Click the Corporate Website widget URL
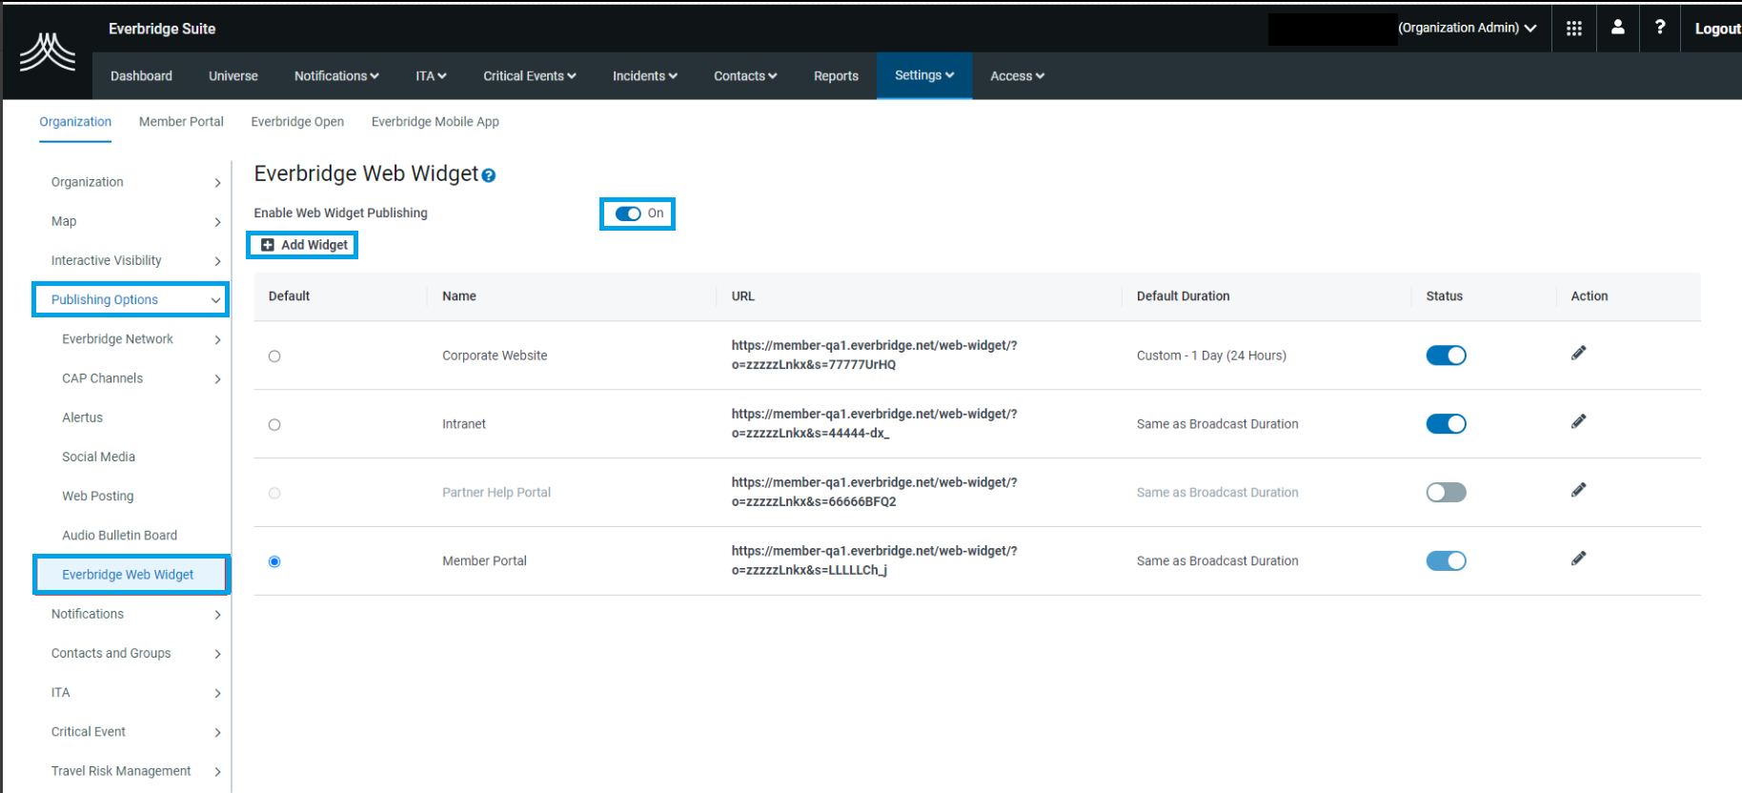The height and width of the screenshot is (793, 1742). (x=874, y=355)
